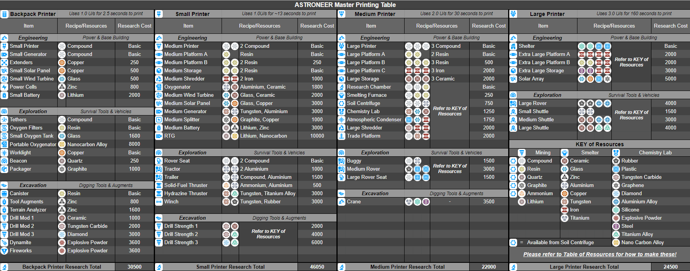Click the Crane item icon
Image resolution: width=690 pixels, height=271 pixels.
pyautogui.click(x=341, y=202)
